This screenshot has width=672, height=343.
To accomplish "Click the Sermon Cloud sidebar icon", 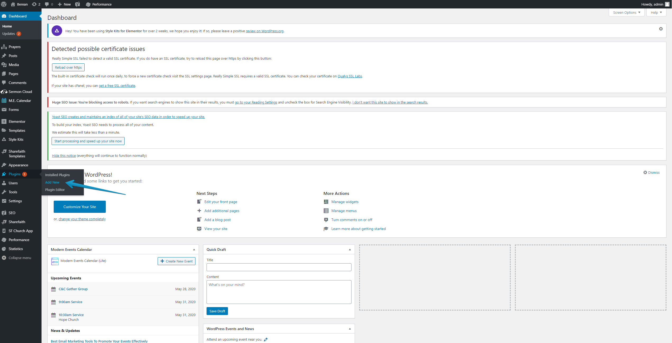I will [x=4, y=92].
